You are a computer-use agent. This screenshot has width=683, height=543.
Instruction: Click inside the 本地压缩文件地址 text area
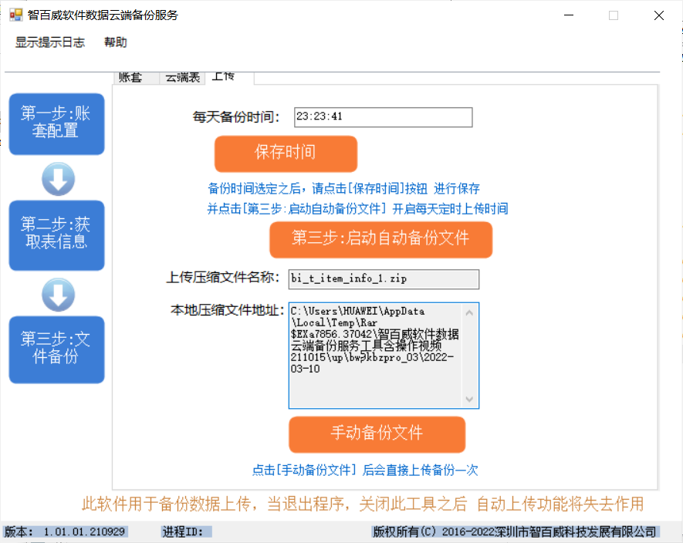click(x=375, y=355)
